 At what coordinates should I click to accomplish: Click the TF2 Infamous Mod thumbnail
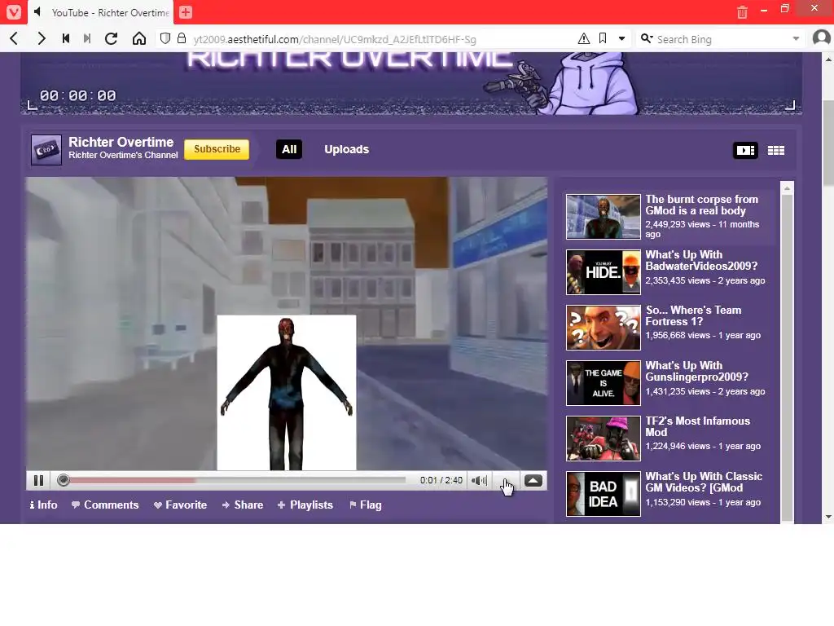coord(604,438)
